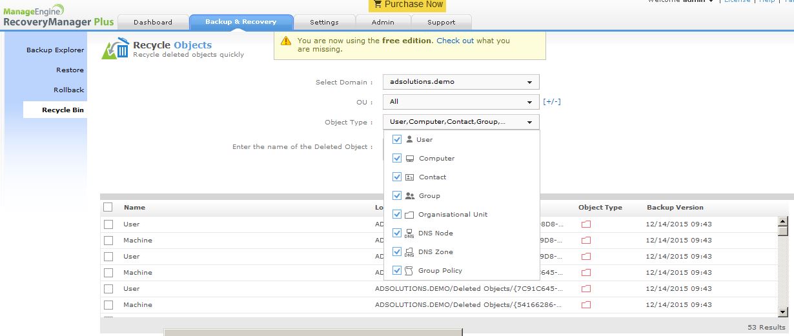Open Rollback in the left sidebar
794x336 pixels.
tap(68, 90)
